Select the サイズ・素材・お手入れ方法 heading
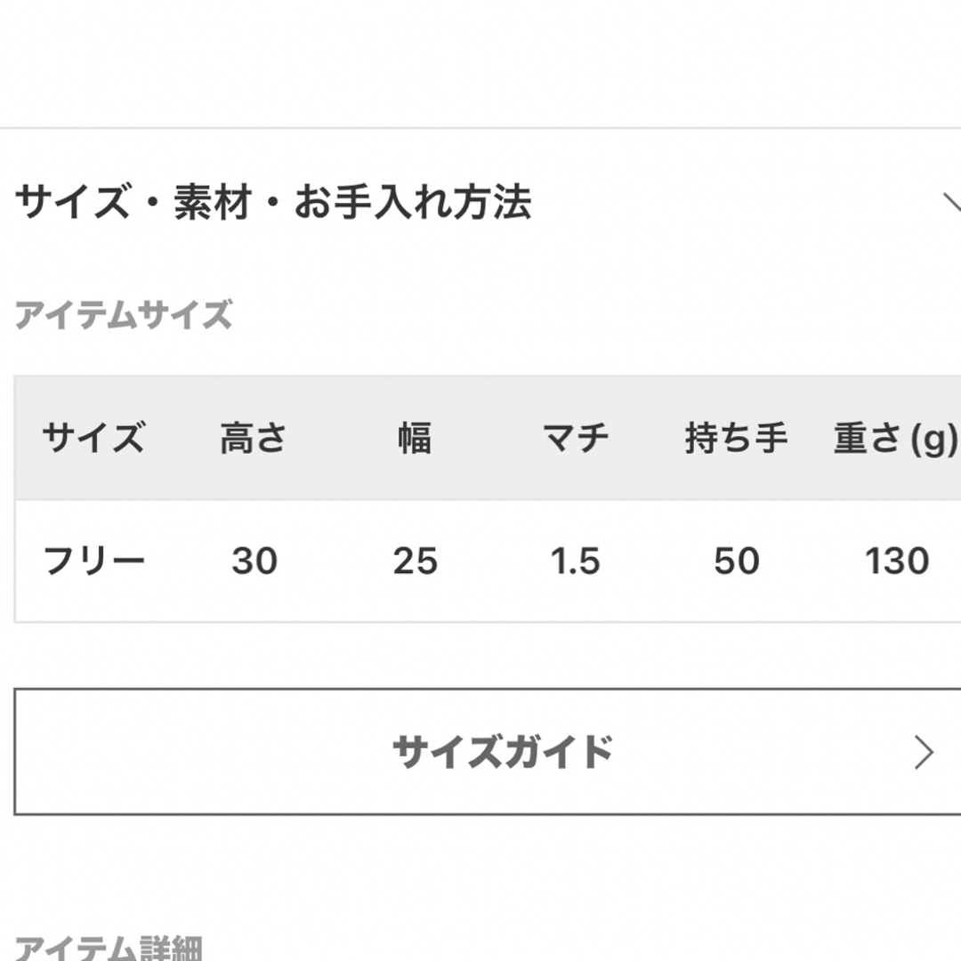Viewport: 961px width, 961px height. coord(273,202)
